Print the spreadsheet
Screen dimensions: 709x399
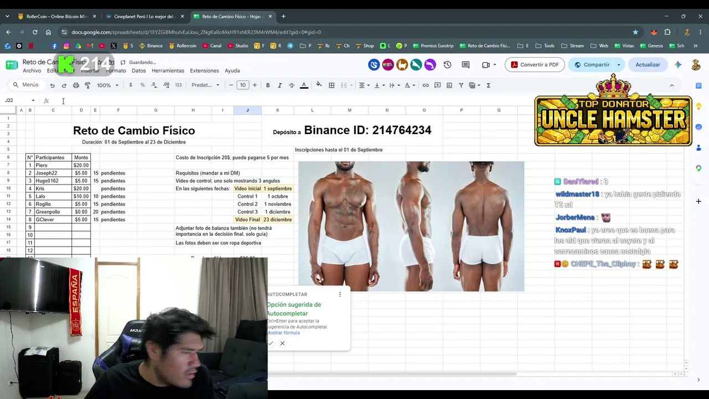(76, 85)
